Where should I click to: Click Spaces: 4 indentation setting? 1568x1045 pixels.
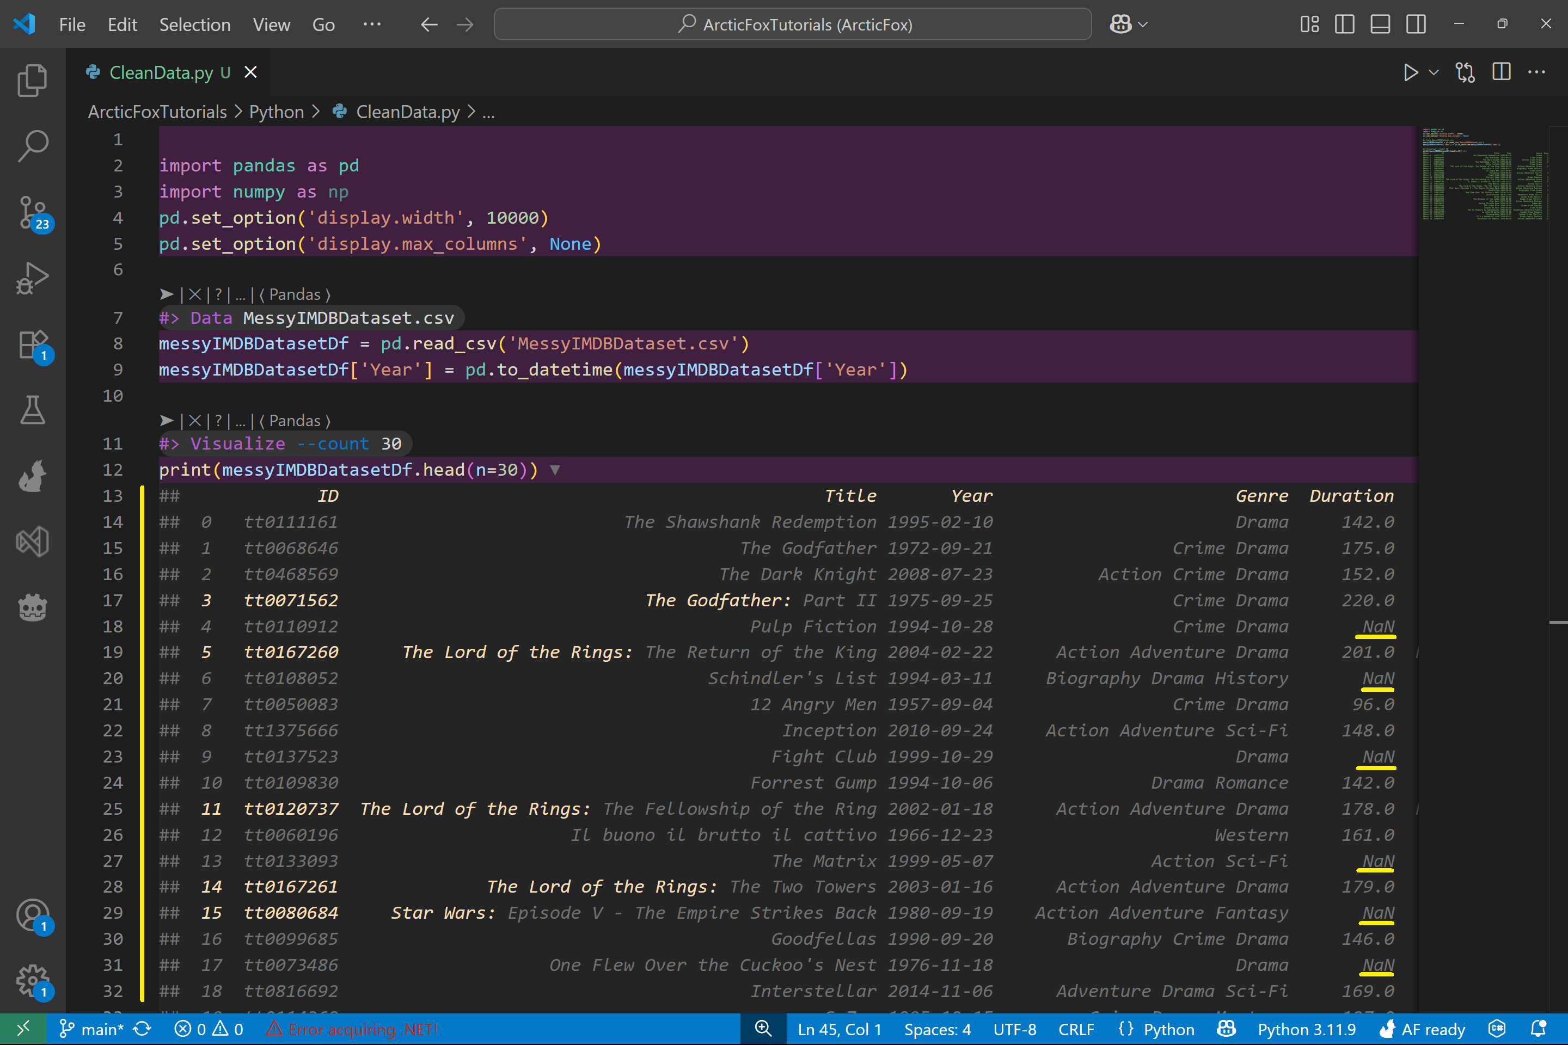click(x=938, y=1029)
